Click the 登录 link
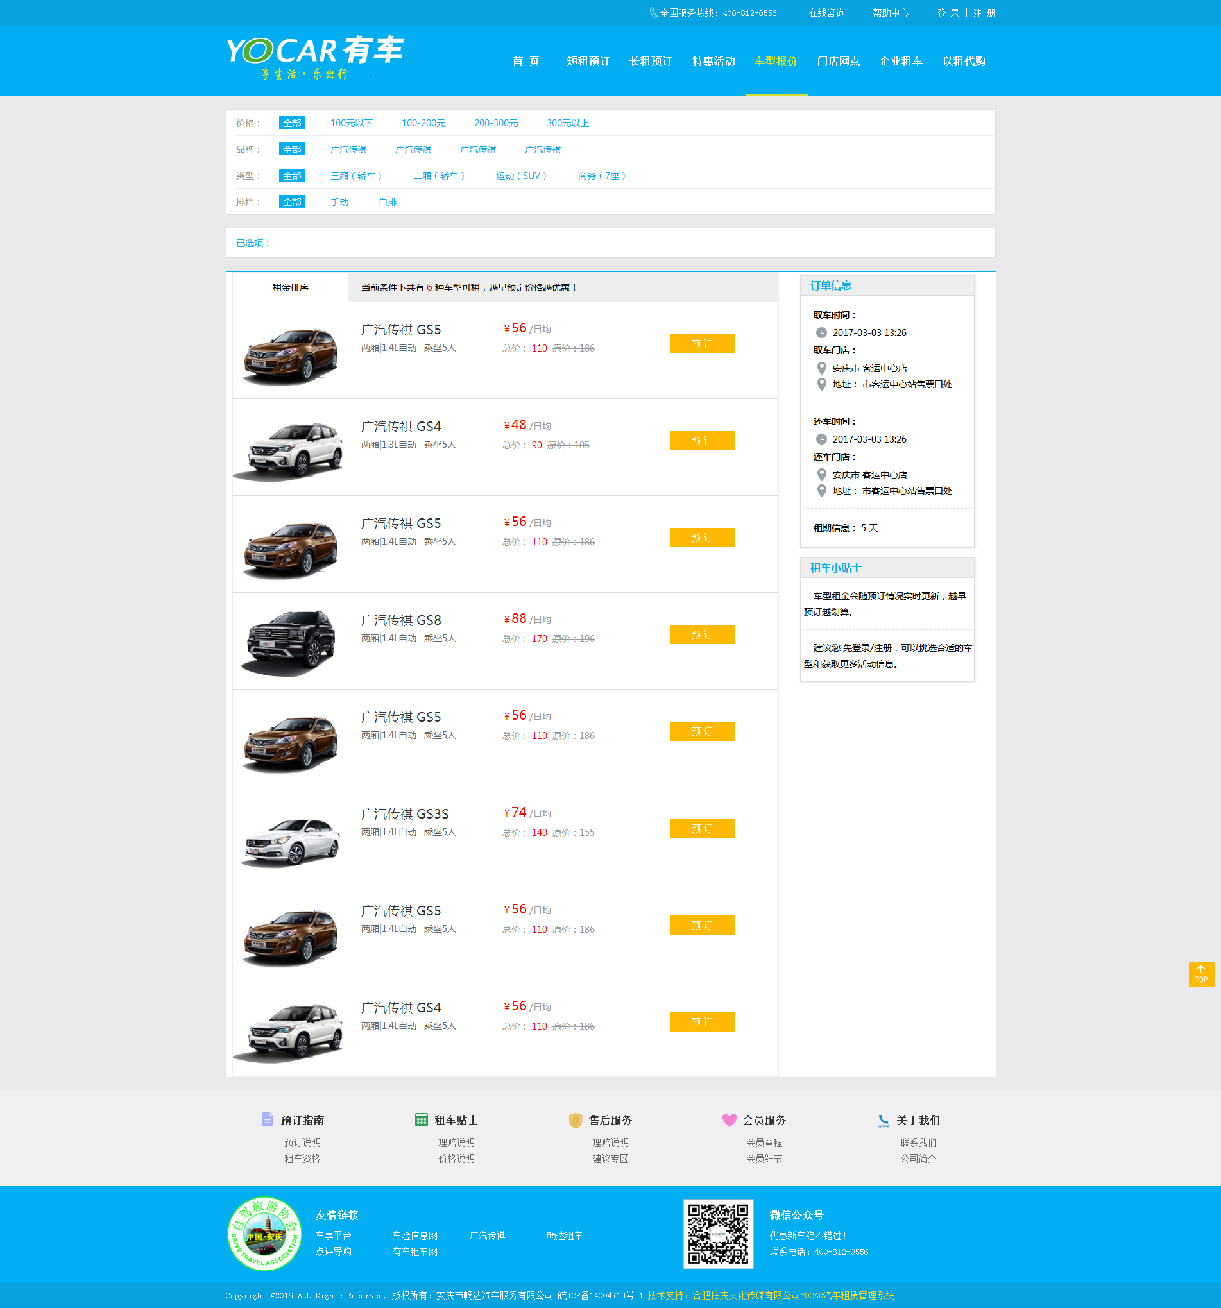 [x=948, y=12]
